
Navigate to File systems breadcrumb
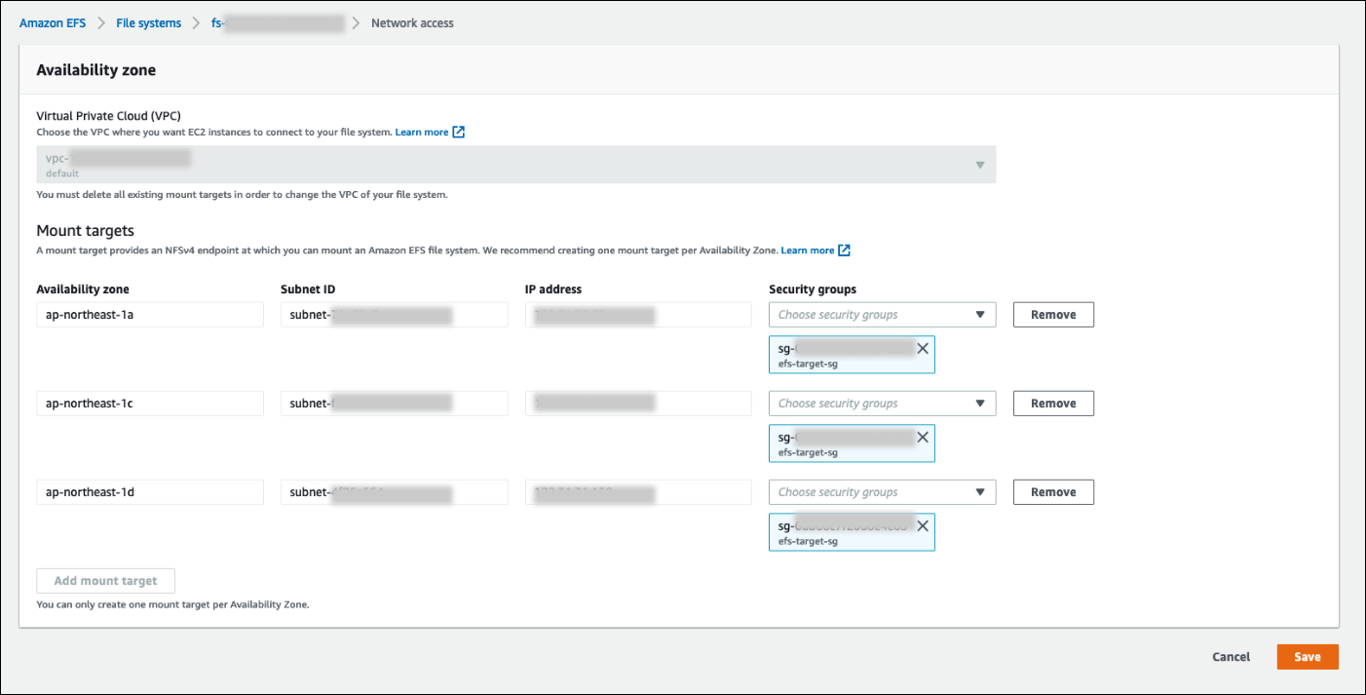pos(148,23)
